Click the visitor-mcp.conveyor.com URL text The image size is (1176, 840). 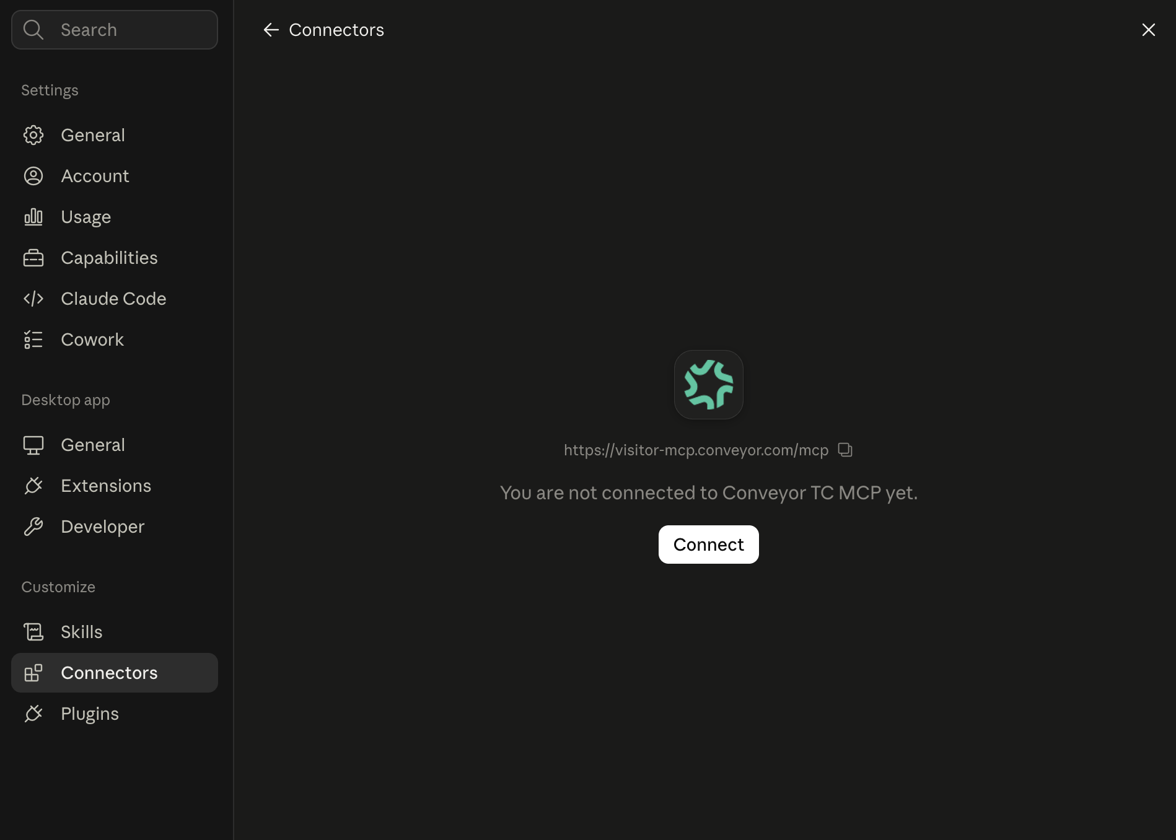696,450
